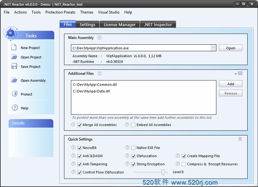Select C:\Dev\MyApp\Data.dll in the list

point(91,91)
